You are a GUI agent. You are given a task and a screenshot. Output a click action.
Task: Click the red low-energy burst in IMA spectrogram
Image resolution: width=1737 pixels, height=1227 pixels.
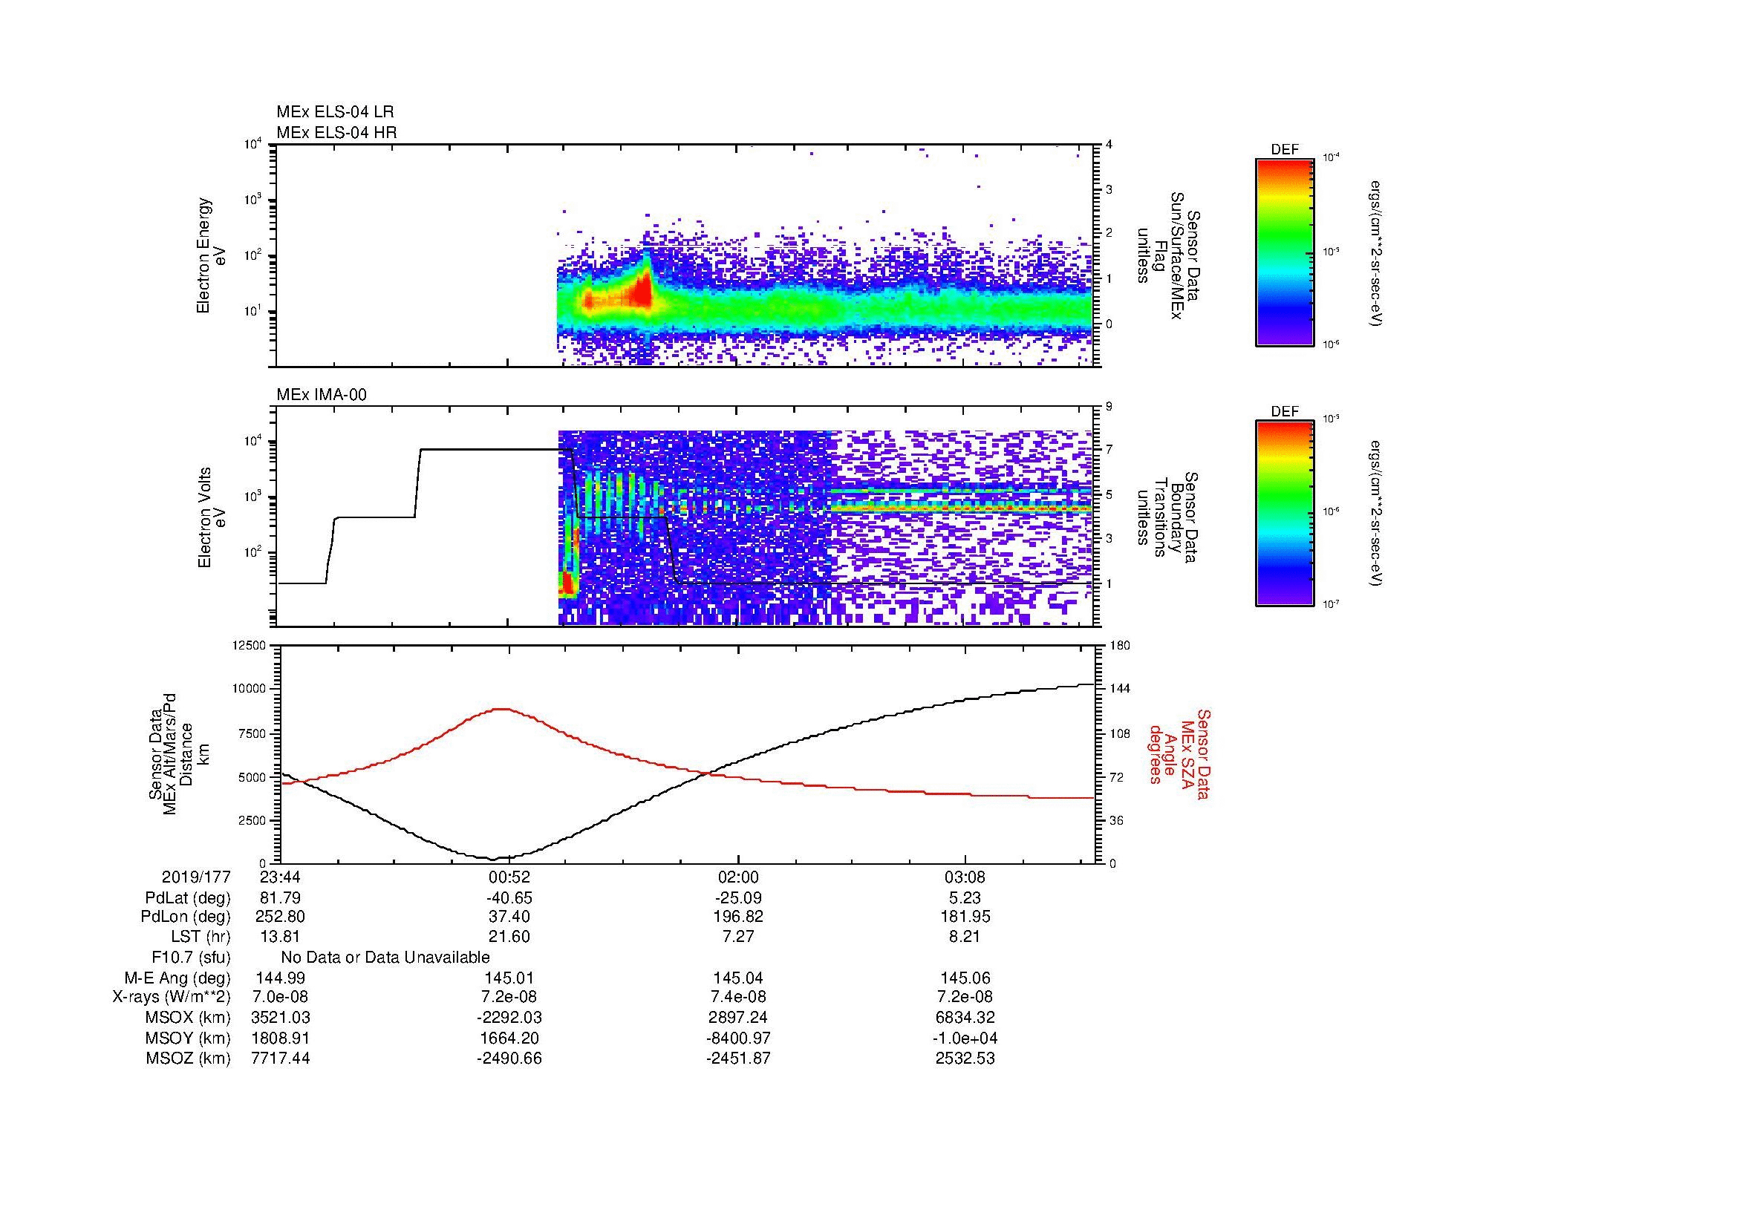[x=567, y=583]
